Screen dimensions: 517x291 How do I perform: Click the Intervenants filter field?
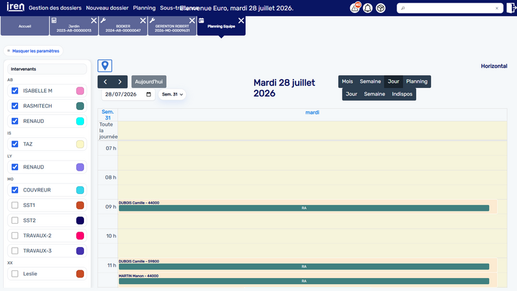point(47,69)
